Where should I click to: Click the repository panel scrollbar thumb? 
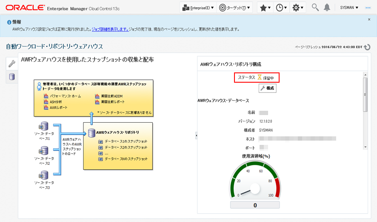point(365,95)
